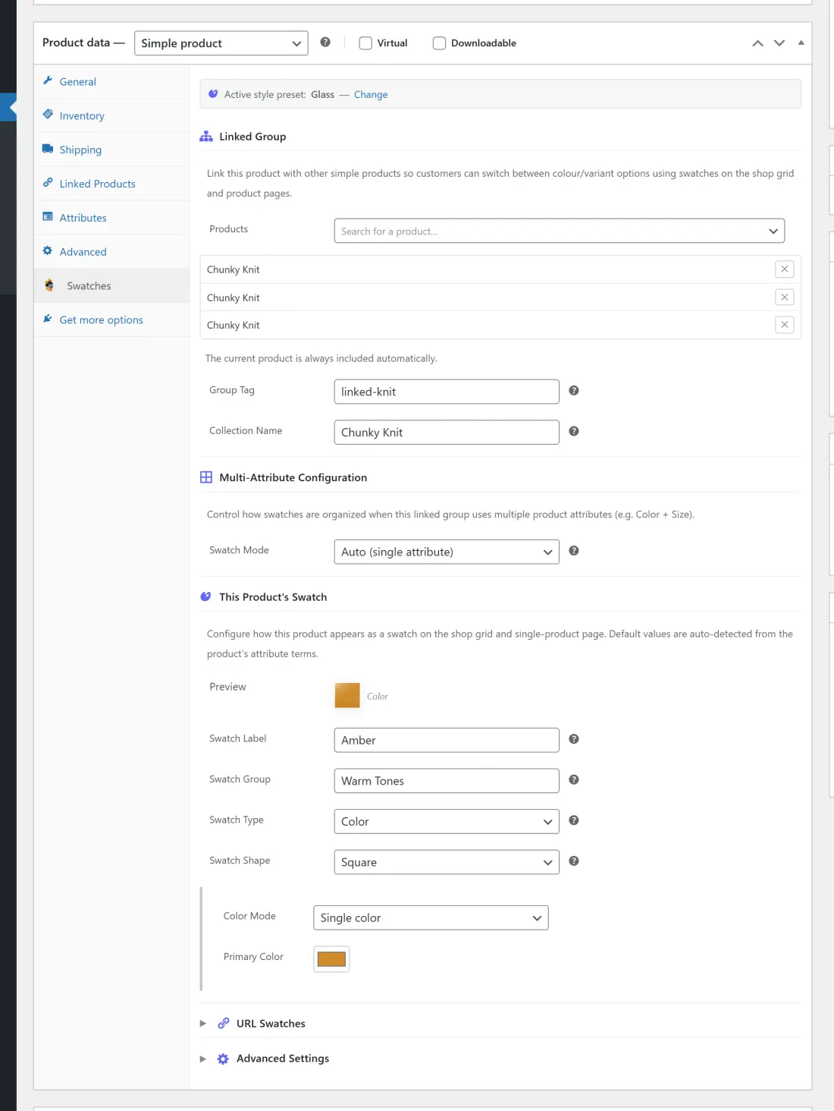Open the Linked Products tab

pyautogui.click(x=111, y=184)
